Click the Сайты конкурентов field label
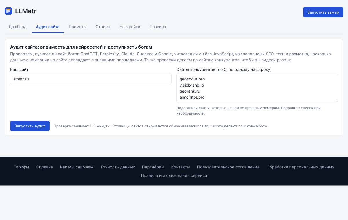This screenshot has height=220, width=348. [x=224, y=69]
